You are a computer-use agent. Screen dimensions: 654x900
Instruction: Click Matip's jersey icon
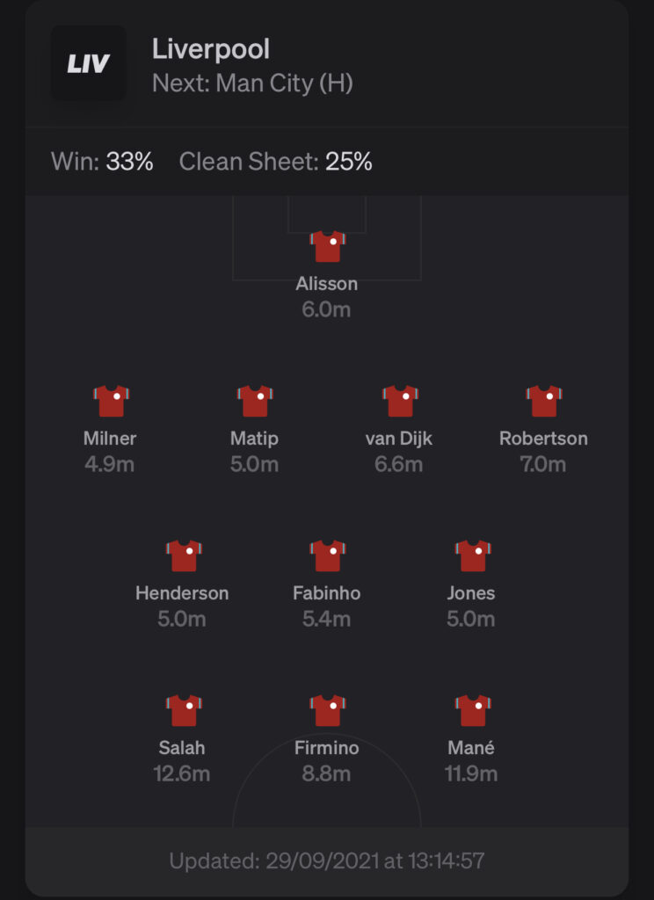[x=255, y=401]
